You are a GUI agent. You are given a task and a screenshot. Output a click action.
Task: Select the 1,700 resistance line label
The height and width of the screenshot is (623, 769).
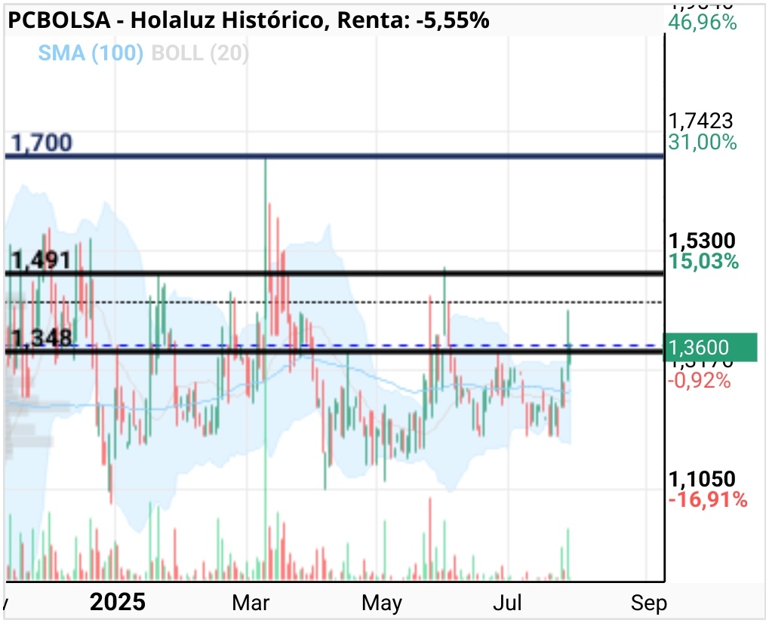(x=42, y=143)
